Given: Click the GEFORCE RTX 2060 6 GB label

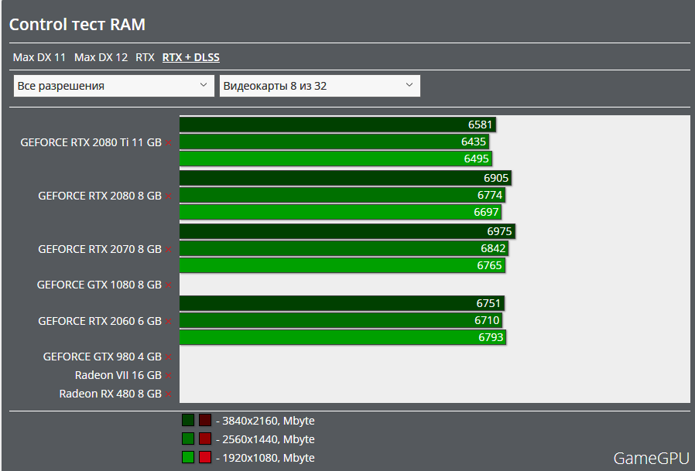Looking at the screenshot, I should click(x=100, y=321).
